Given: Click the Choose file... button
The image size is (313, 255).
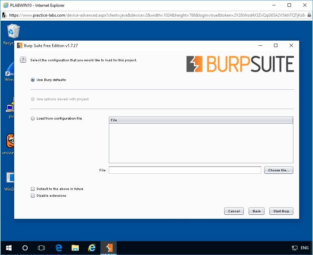Looking at the screenshot, I should (278, 170).
